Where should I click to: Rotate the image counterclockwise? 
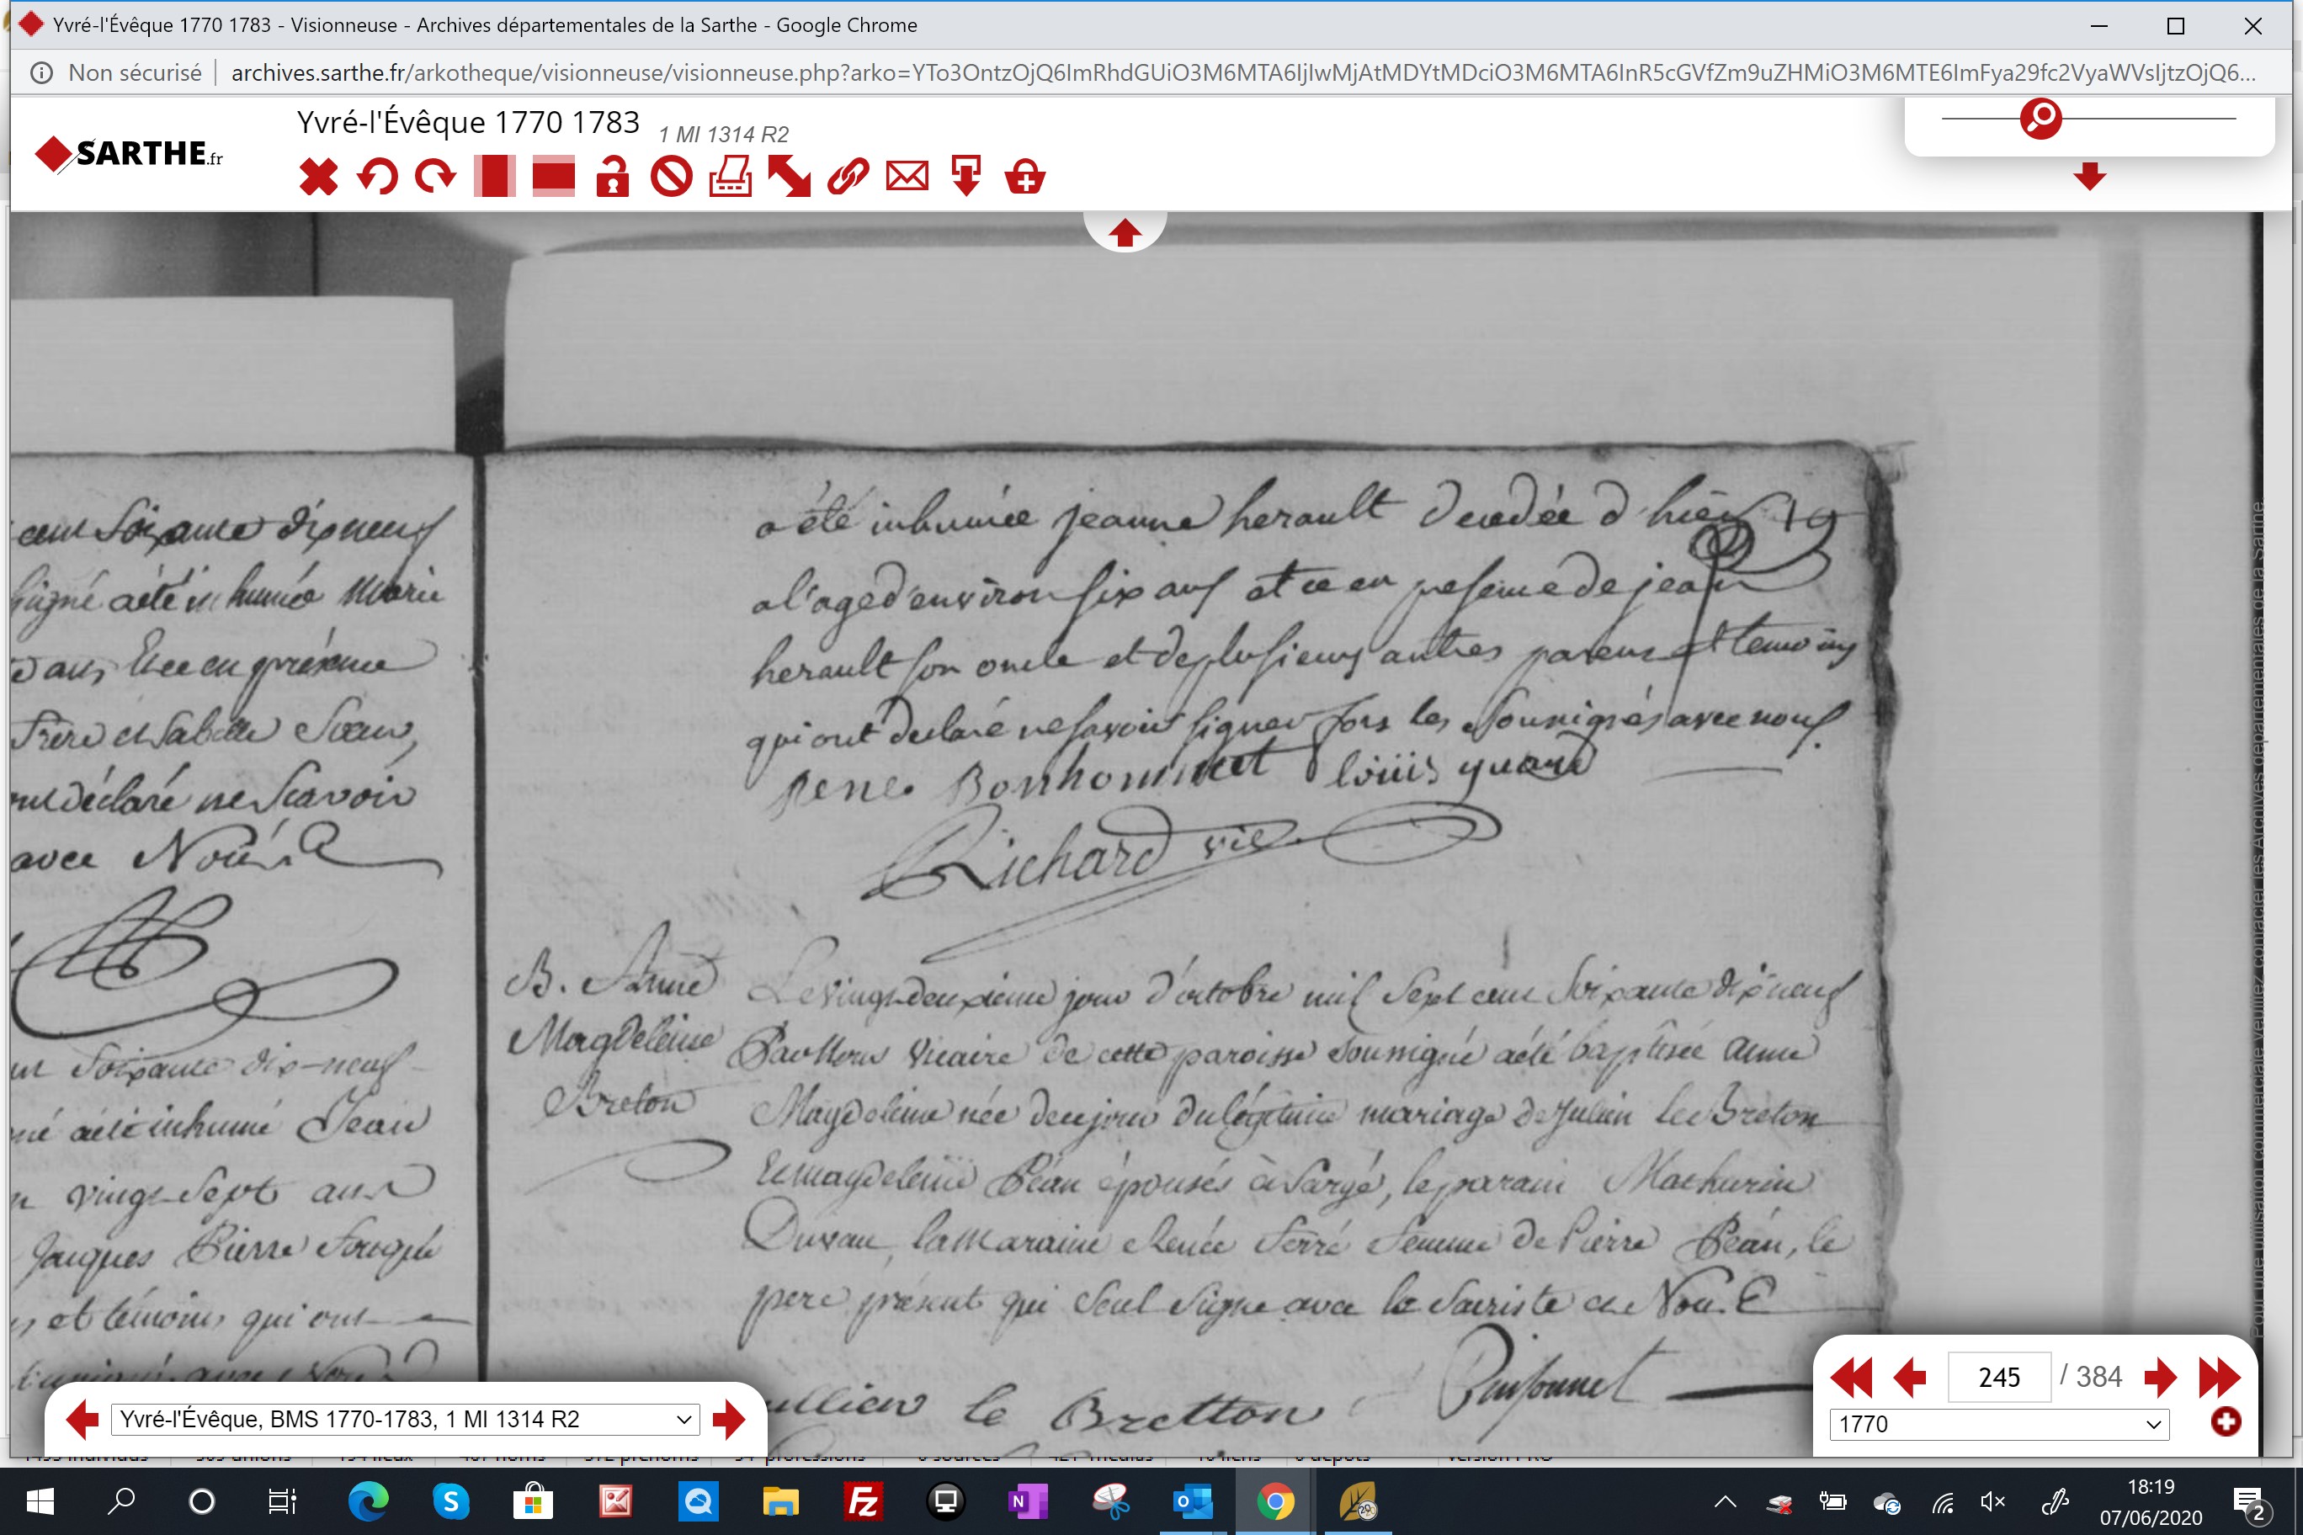click(377, 178)
